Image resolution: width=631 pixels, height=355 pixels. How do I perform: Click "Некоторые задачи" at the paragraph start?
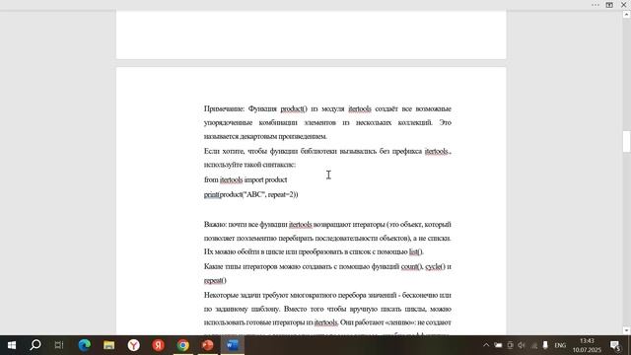point(233,295)
